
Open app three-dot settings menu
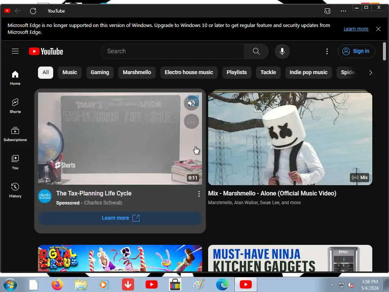(343, 11)
